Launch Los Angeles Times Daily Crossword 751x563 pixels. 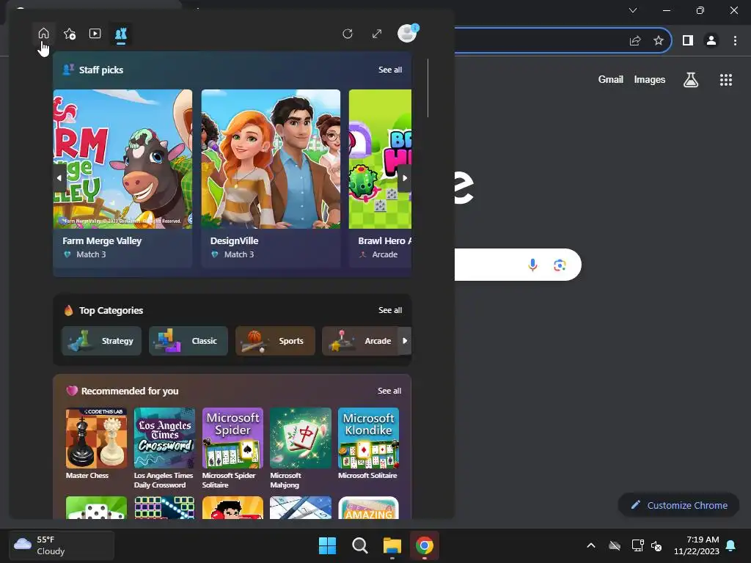tap(164, 449)
